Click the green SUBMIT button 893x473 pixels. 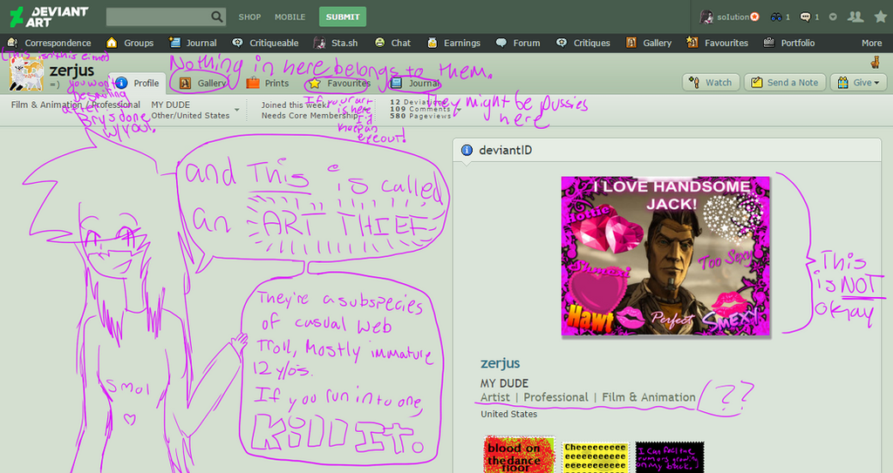tap(342, 17)
